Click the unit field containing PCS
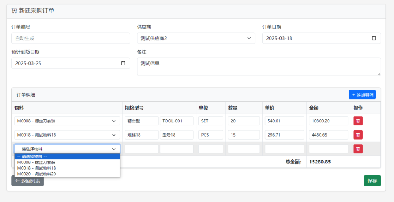 pyautogui.click(x=210, y=135)
